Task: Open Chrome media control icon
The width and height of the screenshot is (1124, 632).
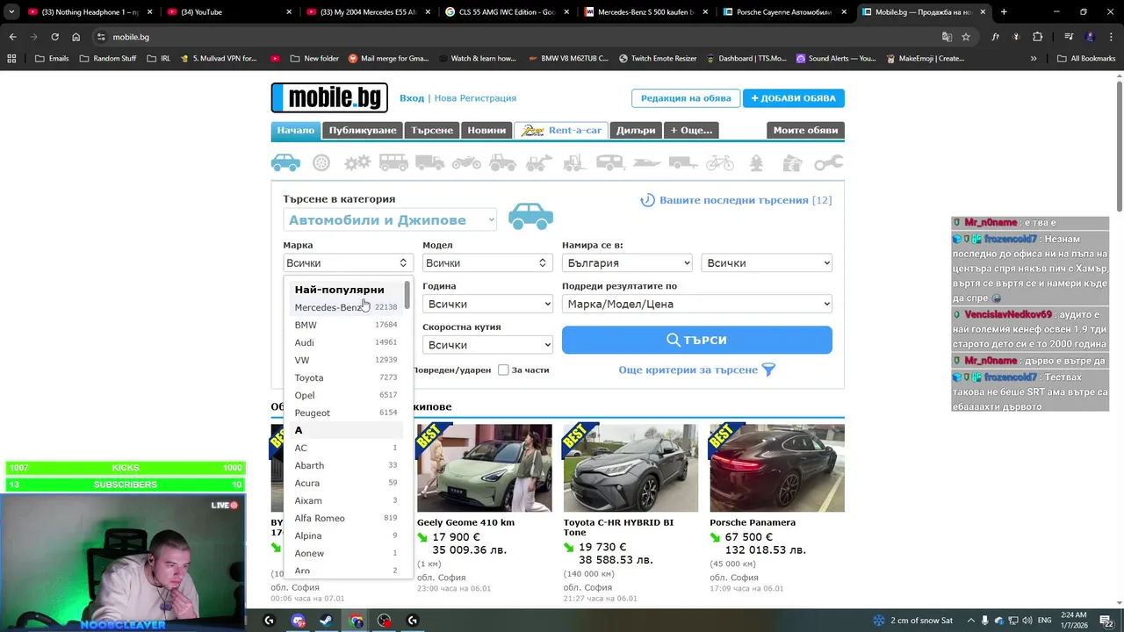Action: [1069, 37]
